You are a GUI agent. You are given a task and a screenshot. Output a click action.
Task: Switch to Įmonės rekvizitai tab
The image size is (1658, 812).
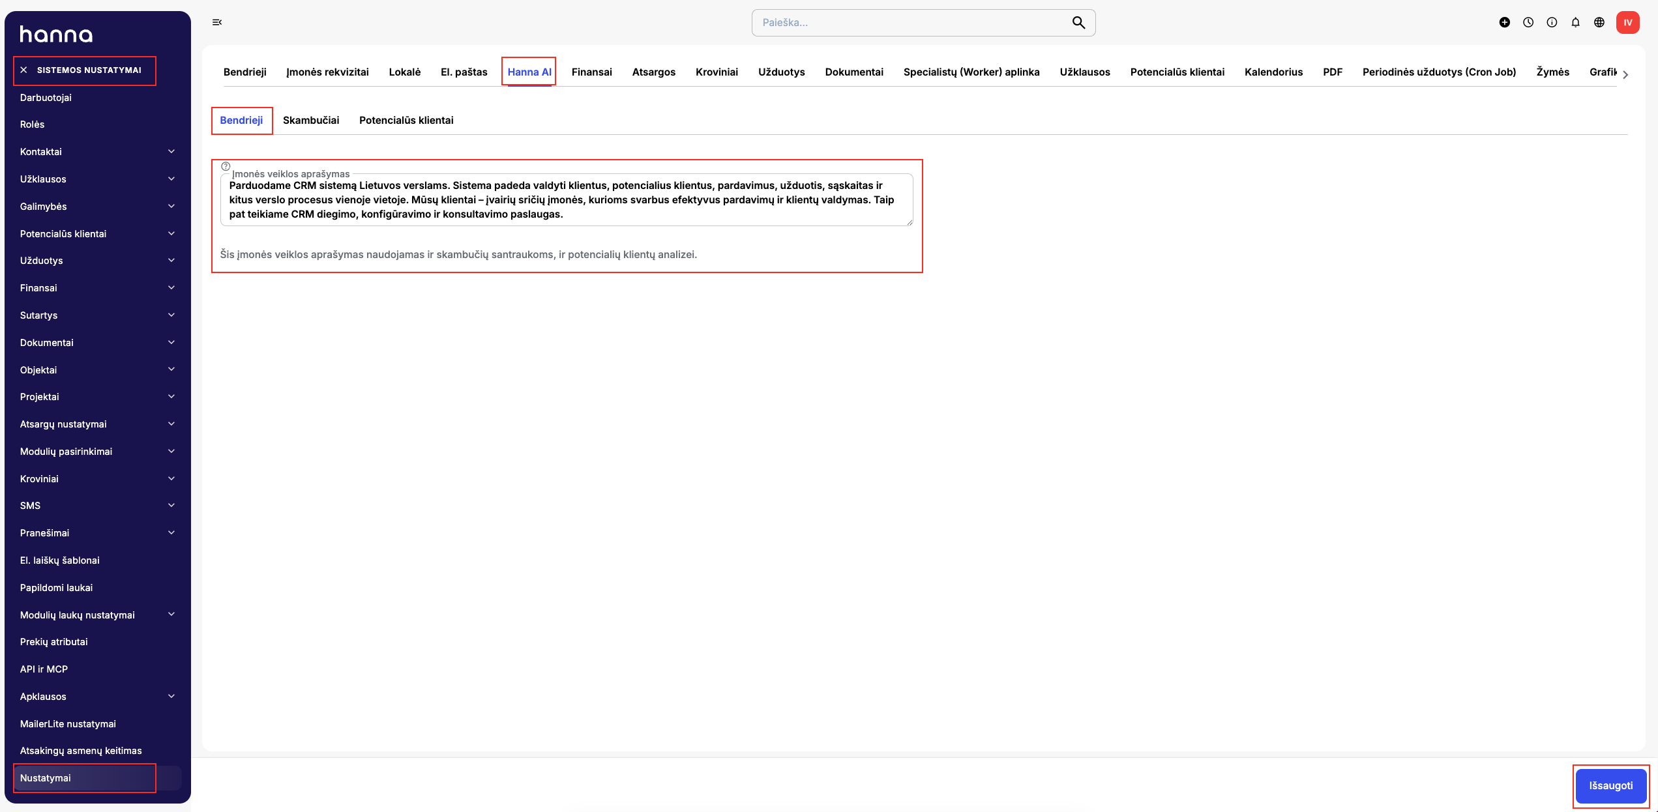(327, 72)
